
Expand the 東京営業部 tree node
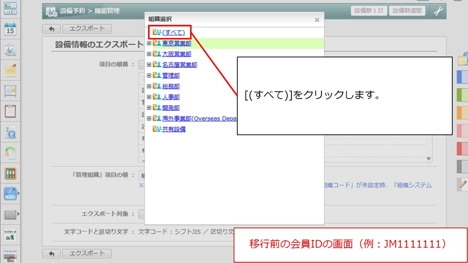(149, 43)
